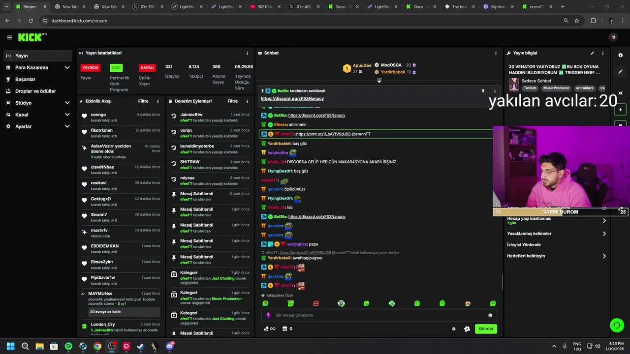Screen dimensions: 630x354
Task: Click the Turkish tag
Action: tap(530, 88)
